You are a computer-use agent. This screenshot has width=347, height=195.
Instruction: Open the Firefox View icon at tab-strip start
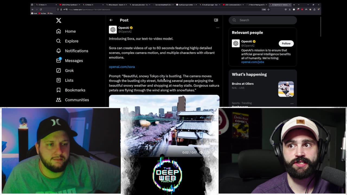click(x=32, y=5)
